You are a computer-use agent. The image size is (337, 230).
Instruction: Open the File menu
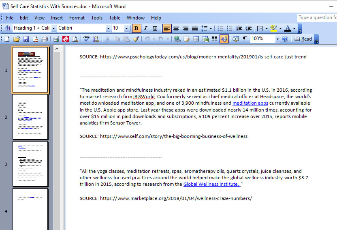click(10, 18)
